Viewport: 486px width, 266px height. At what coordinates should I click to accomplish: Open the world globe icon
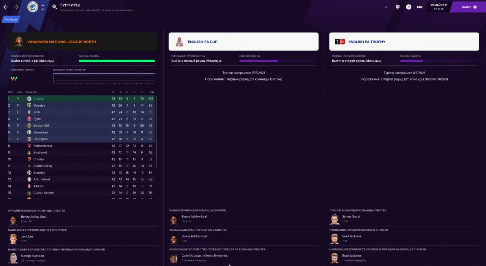398,7
